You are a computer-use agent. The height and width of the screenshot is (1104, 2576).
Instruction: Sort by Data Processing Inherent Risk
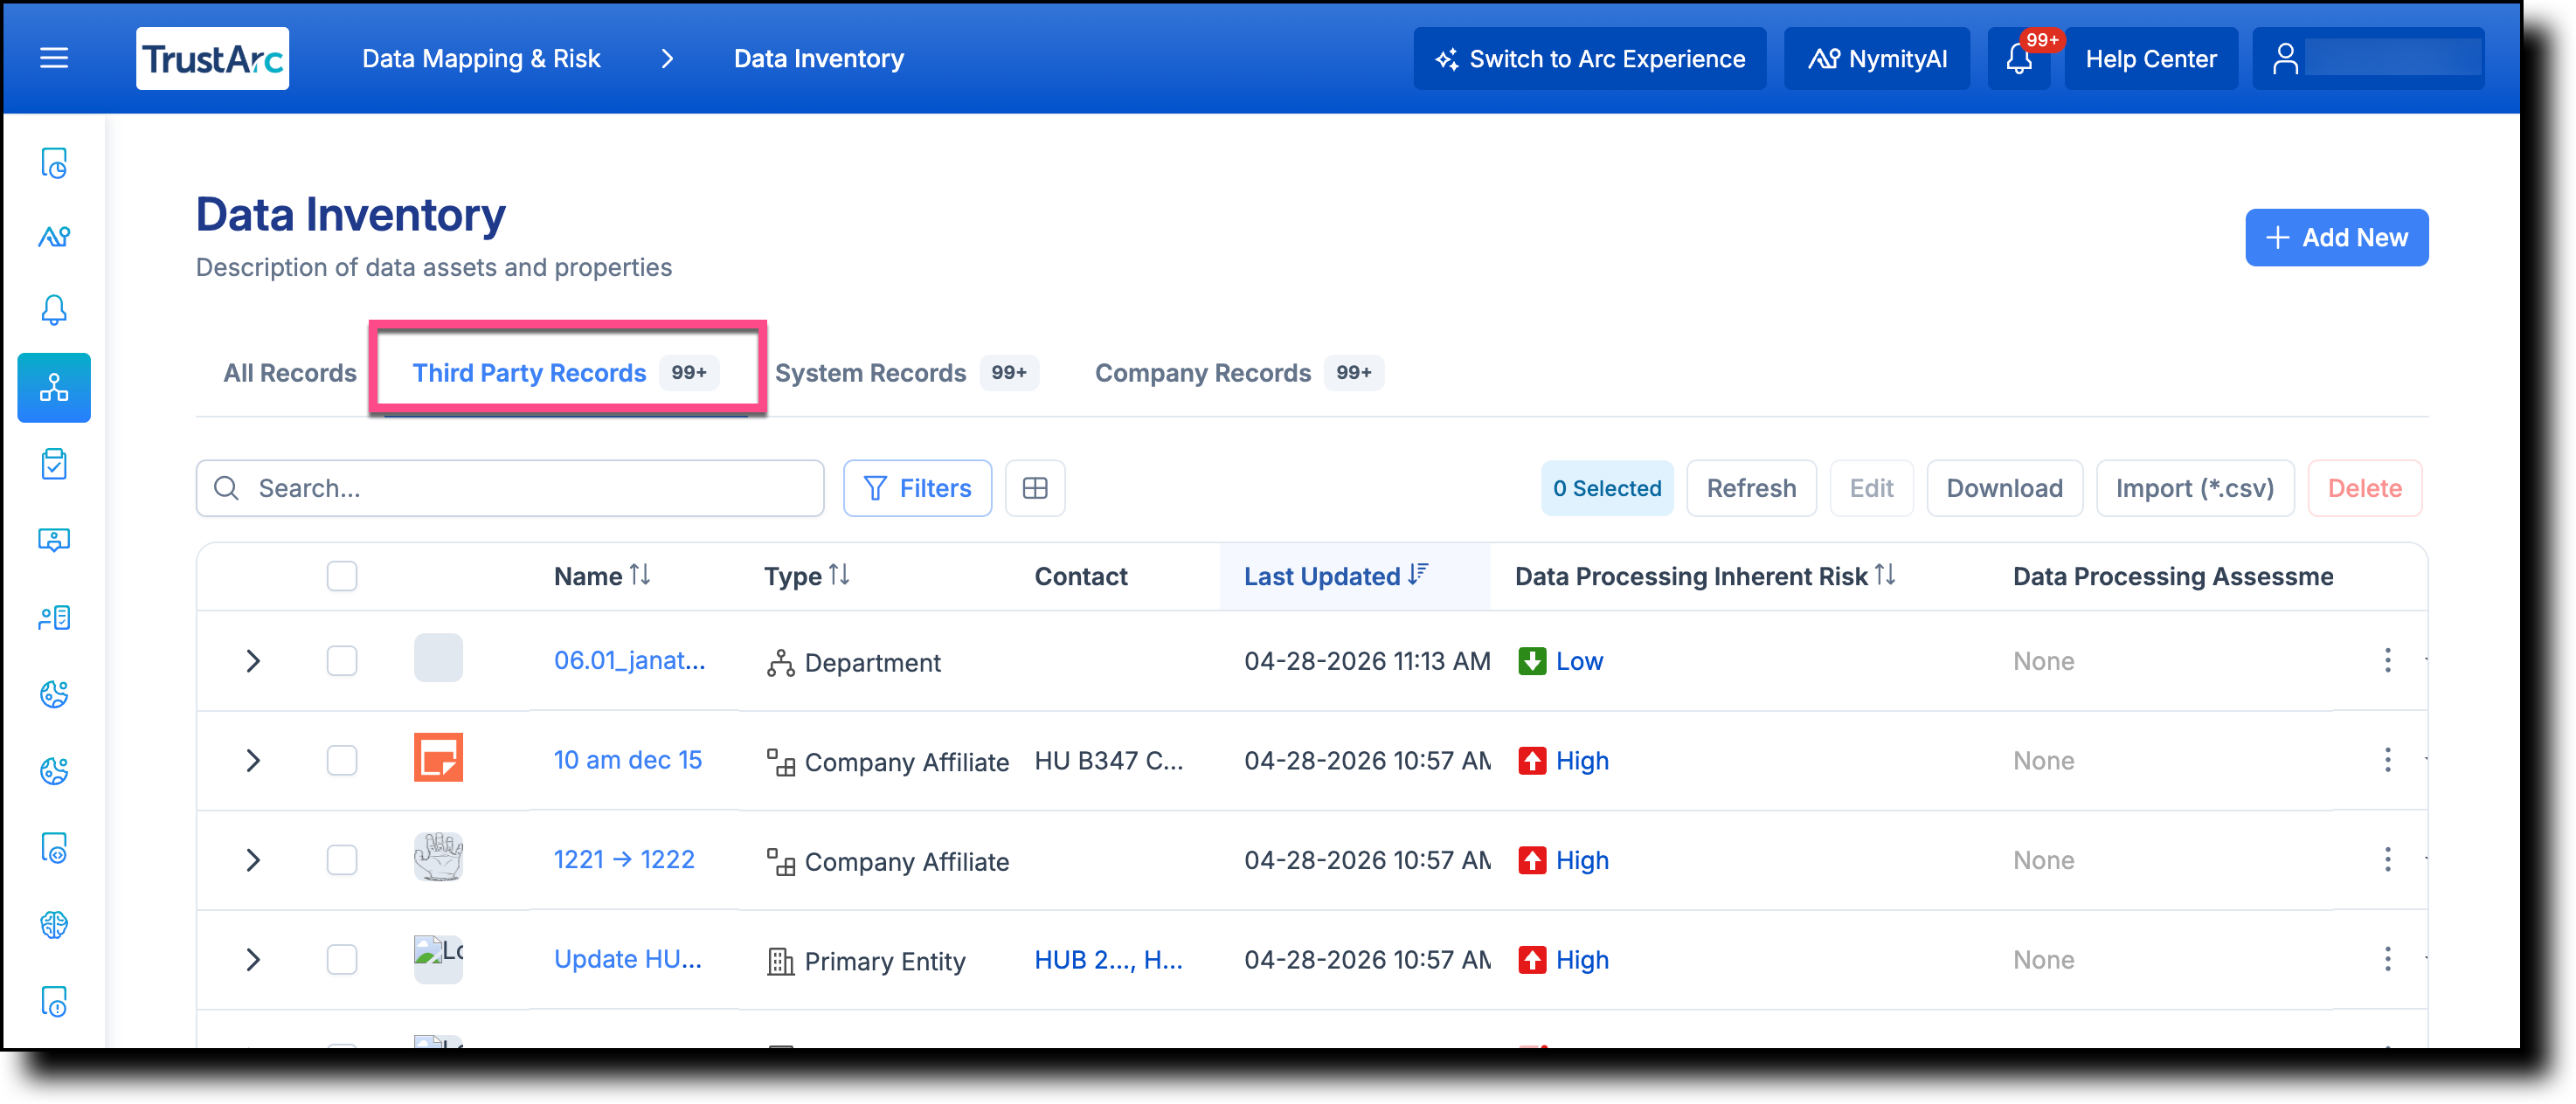click(1885, 575)
